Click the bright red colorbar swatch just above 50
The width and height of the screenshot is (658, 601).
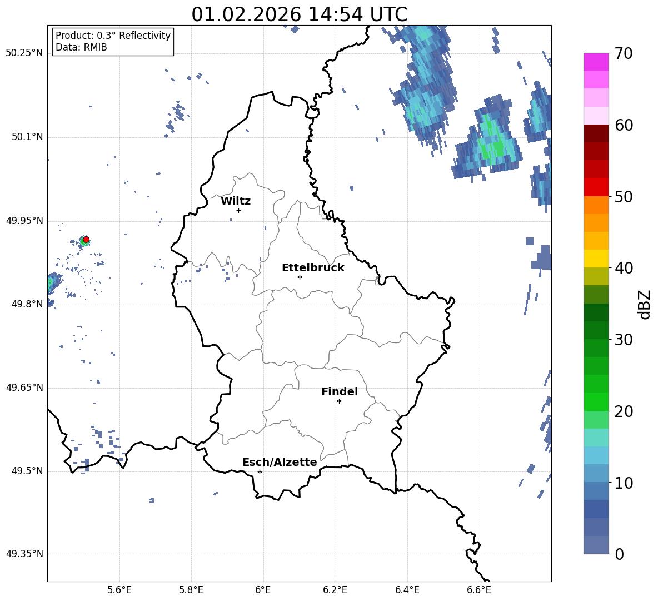(596, 187)
